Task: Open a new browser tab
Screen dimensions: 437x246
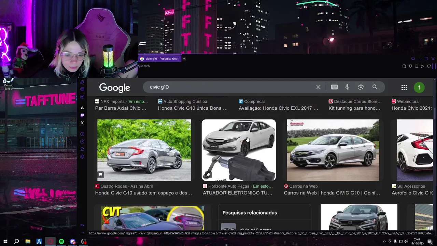Action: point(184,59)
